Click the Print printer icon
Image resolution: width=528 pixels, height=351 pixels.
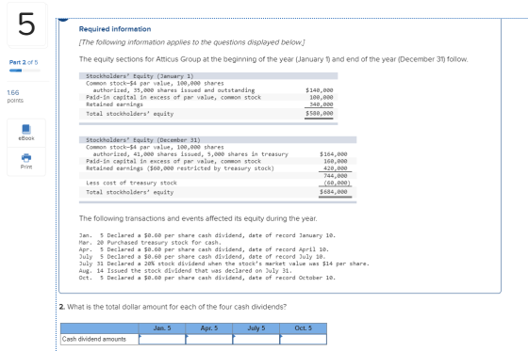(x=26, y=157)
